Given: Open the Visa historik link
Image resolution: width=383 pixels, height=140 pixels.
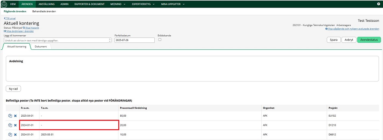Looking at the screenshot, I should coord(31,28).
